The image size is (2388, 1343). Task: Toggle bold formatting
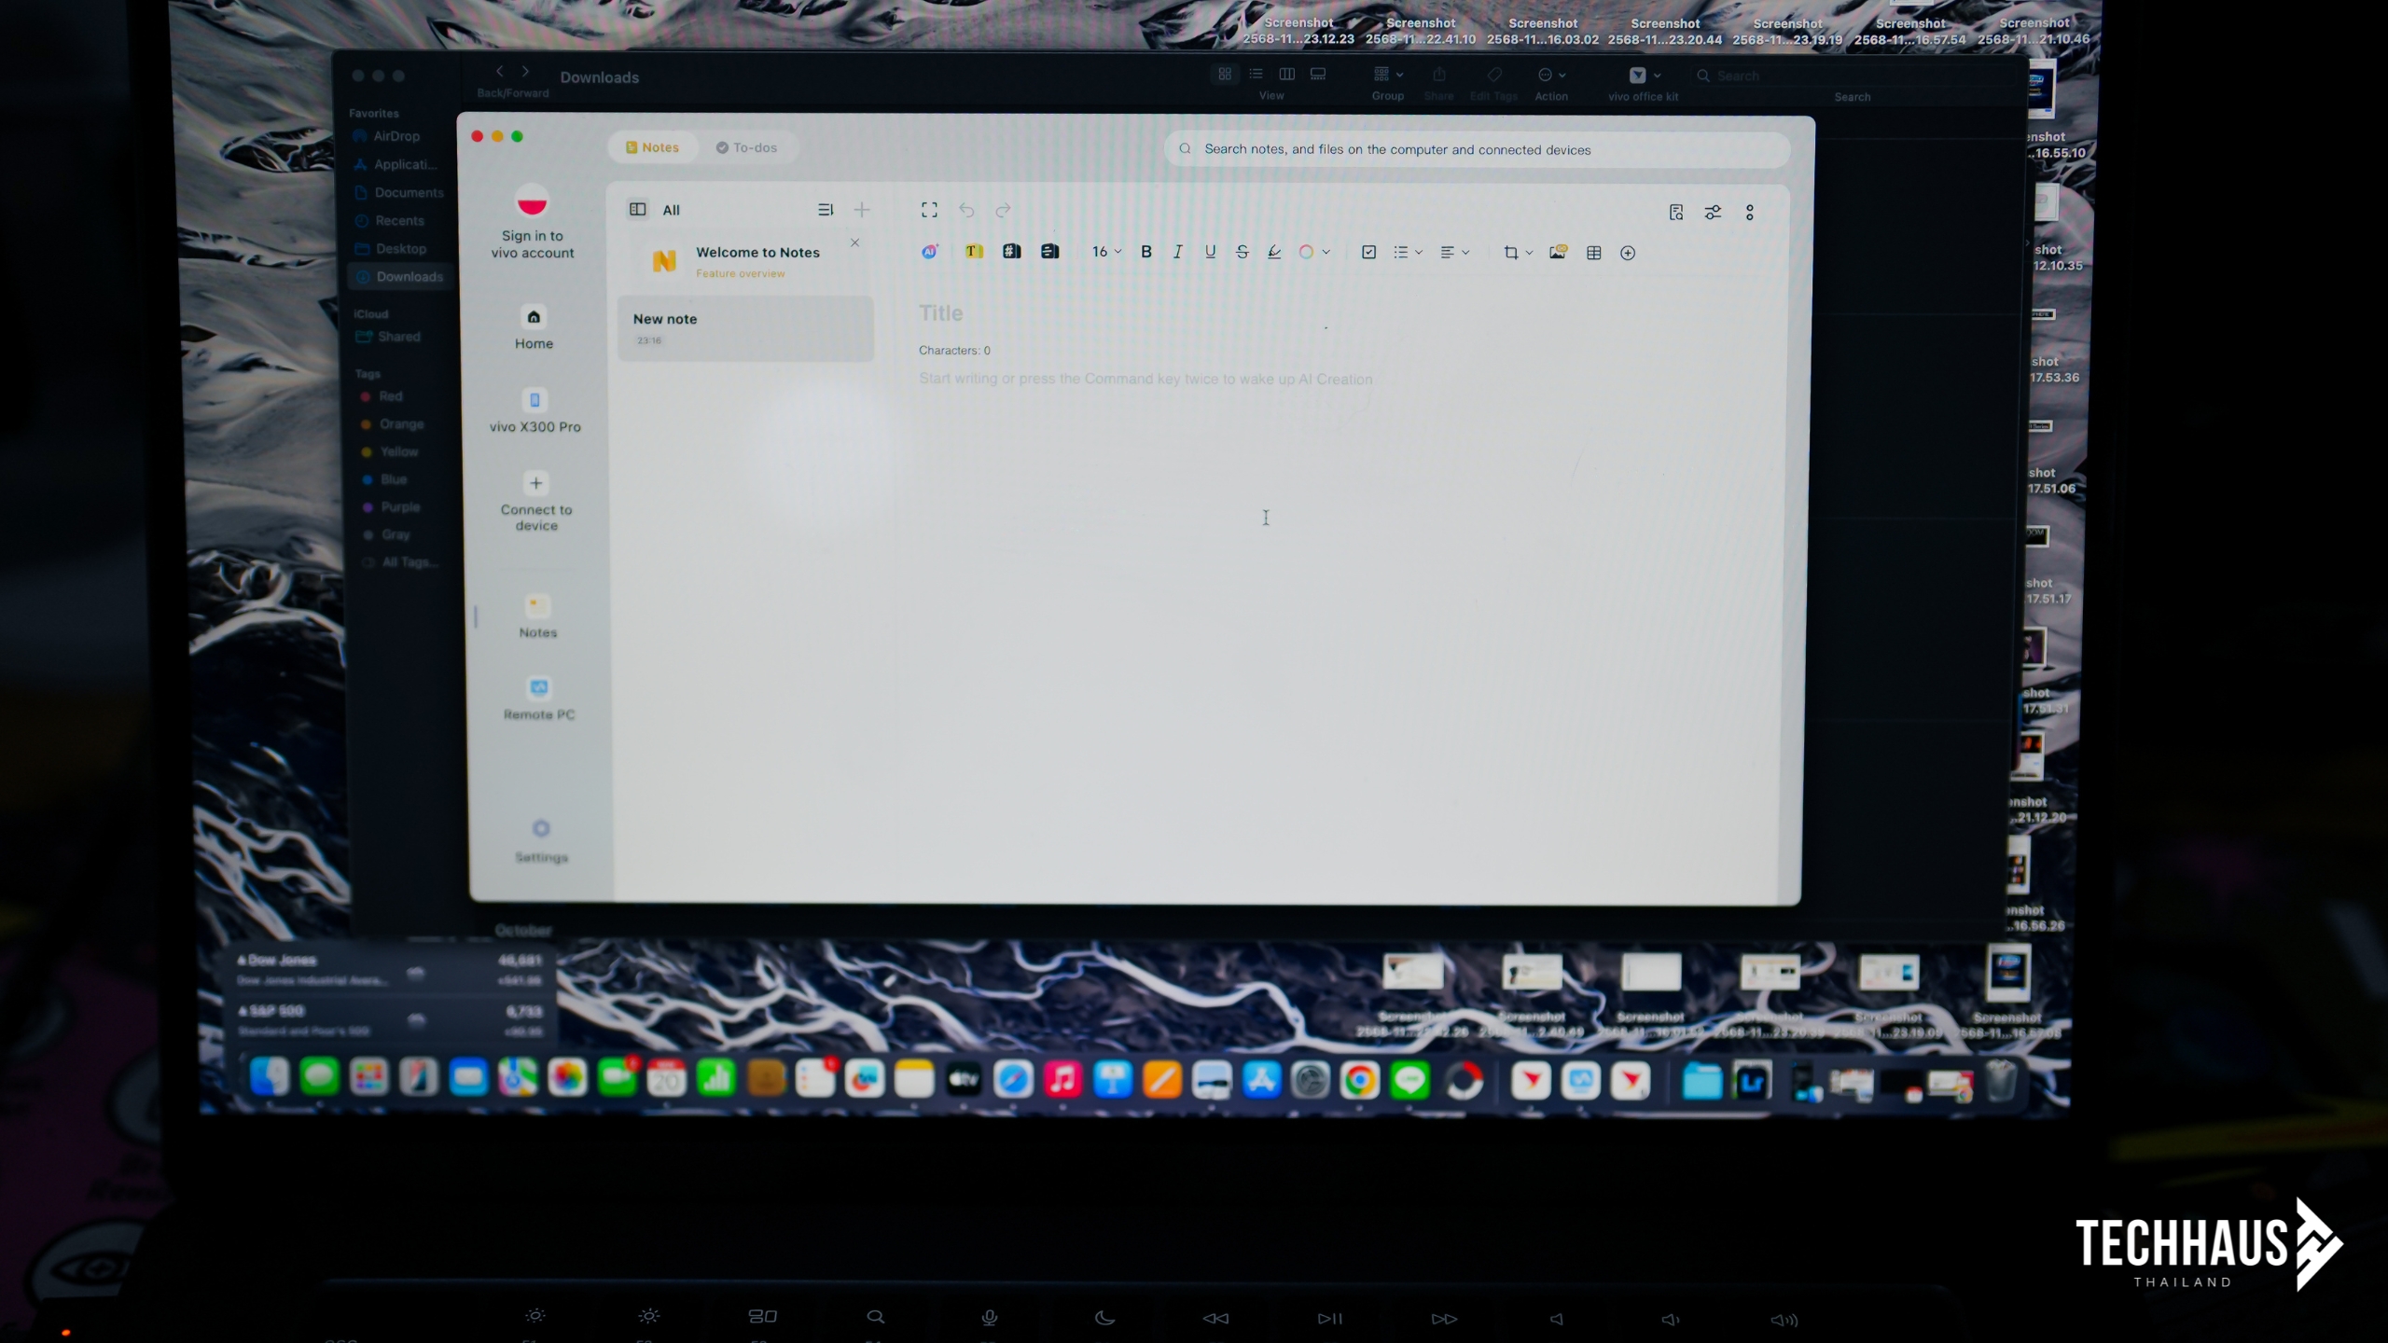click(1146, 252)
